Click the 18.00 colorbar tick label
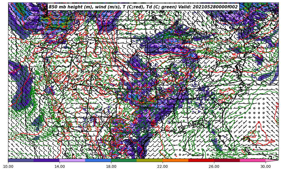Screen dimensions: 281x171 click(111, 166)
